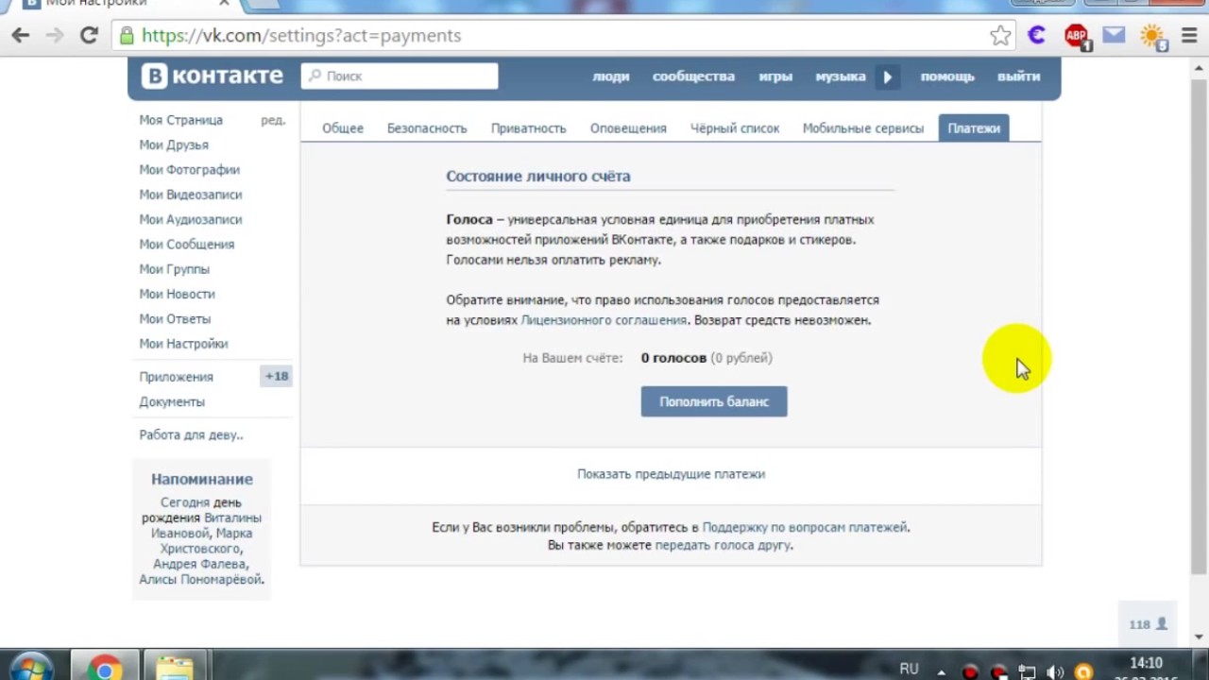1209x680 pixels.
Task: Open the music player play button
Action: [x=887, y=76]
